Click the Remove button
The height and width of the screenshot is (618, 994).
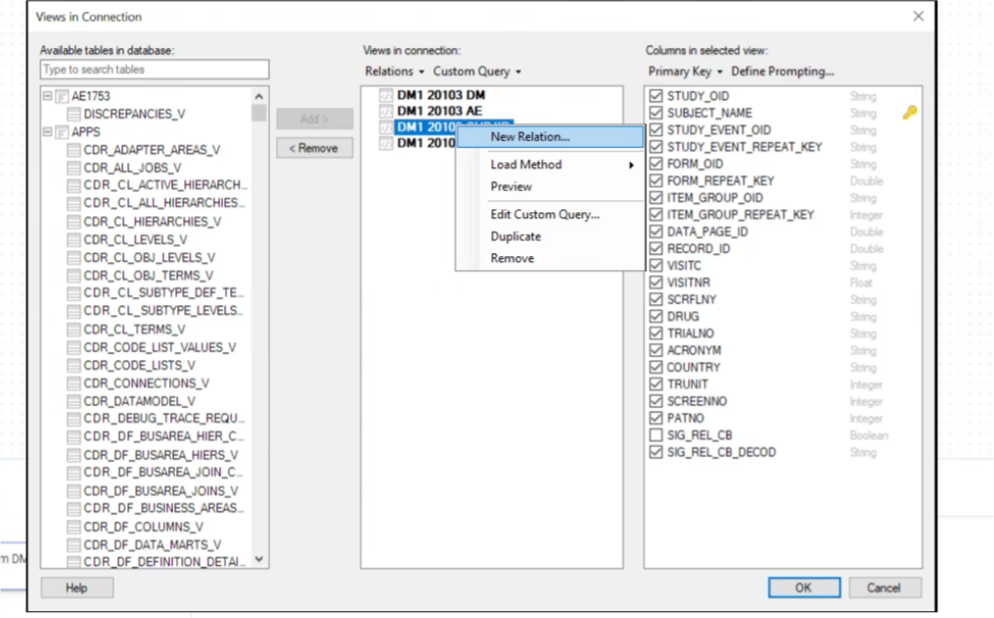click(314, 149)
